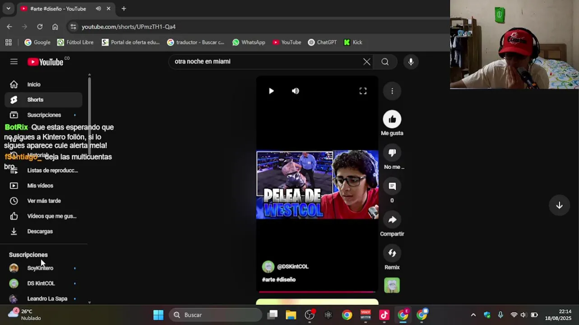Open the Short's three-dot options menu
Screen dimensions: 579x325
click(x=392, y=91)
